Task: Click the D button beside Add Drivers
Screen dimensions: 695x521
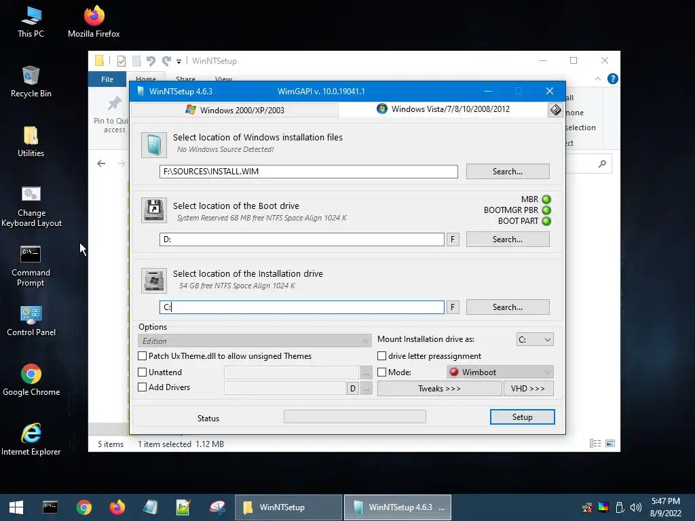Action: tap(352, 389)
